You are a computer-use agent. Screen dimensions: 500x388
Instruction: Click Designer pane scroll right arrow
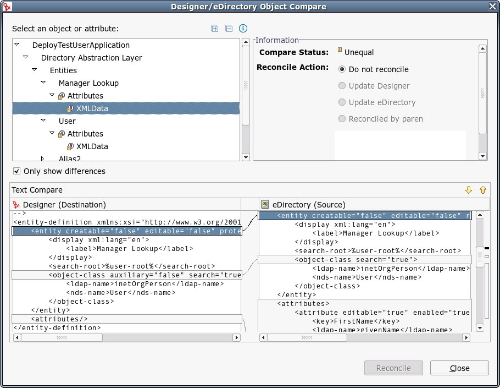[236, 337]
